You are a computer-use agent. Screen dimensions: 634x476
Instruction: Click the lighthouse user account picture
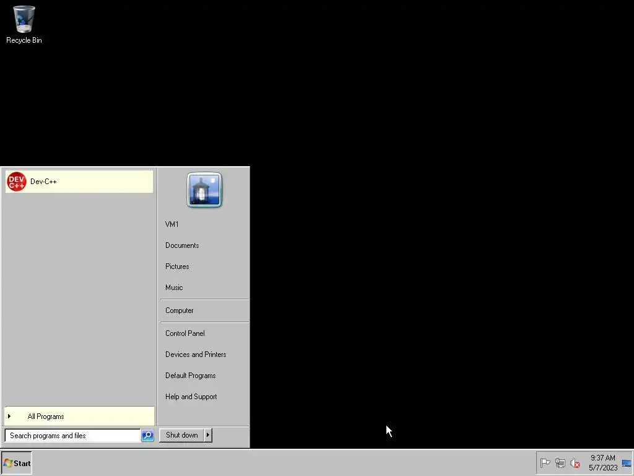point(204,190)
